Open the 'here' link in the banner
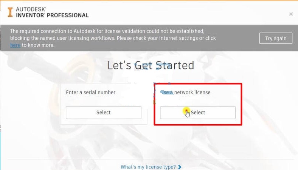 tap(15, 45)
